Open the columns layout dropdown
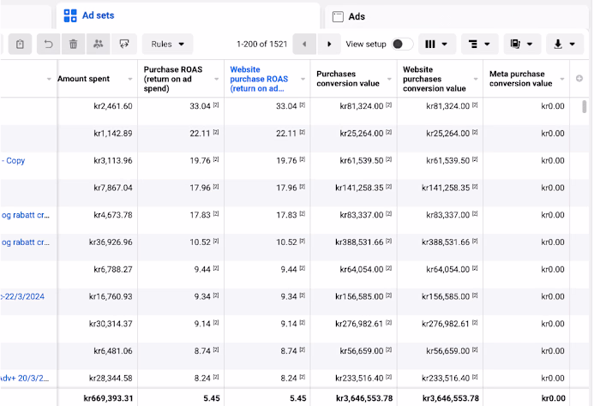 point(436,44)
